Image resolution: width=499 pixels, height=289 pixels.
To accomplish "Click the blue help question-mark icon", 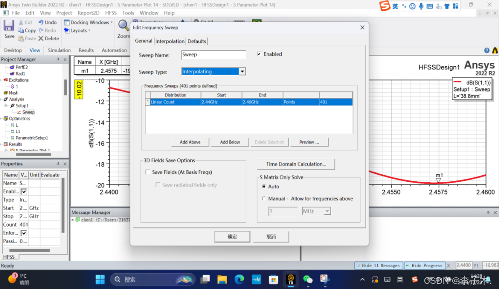I will tap(486, 50).
